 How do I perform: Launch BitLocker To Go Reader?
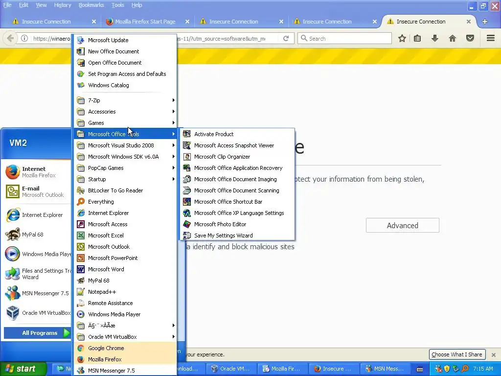click(x=125, y=190)
